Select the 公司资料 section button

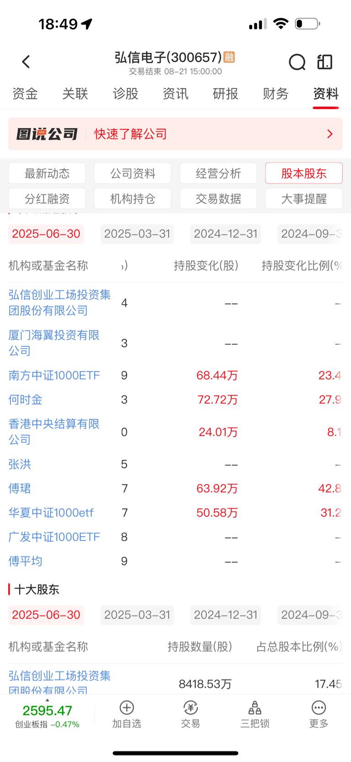(133, 173)
